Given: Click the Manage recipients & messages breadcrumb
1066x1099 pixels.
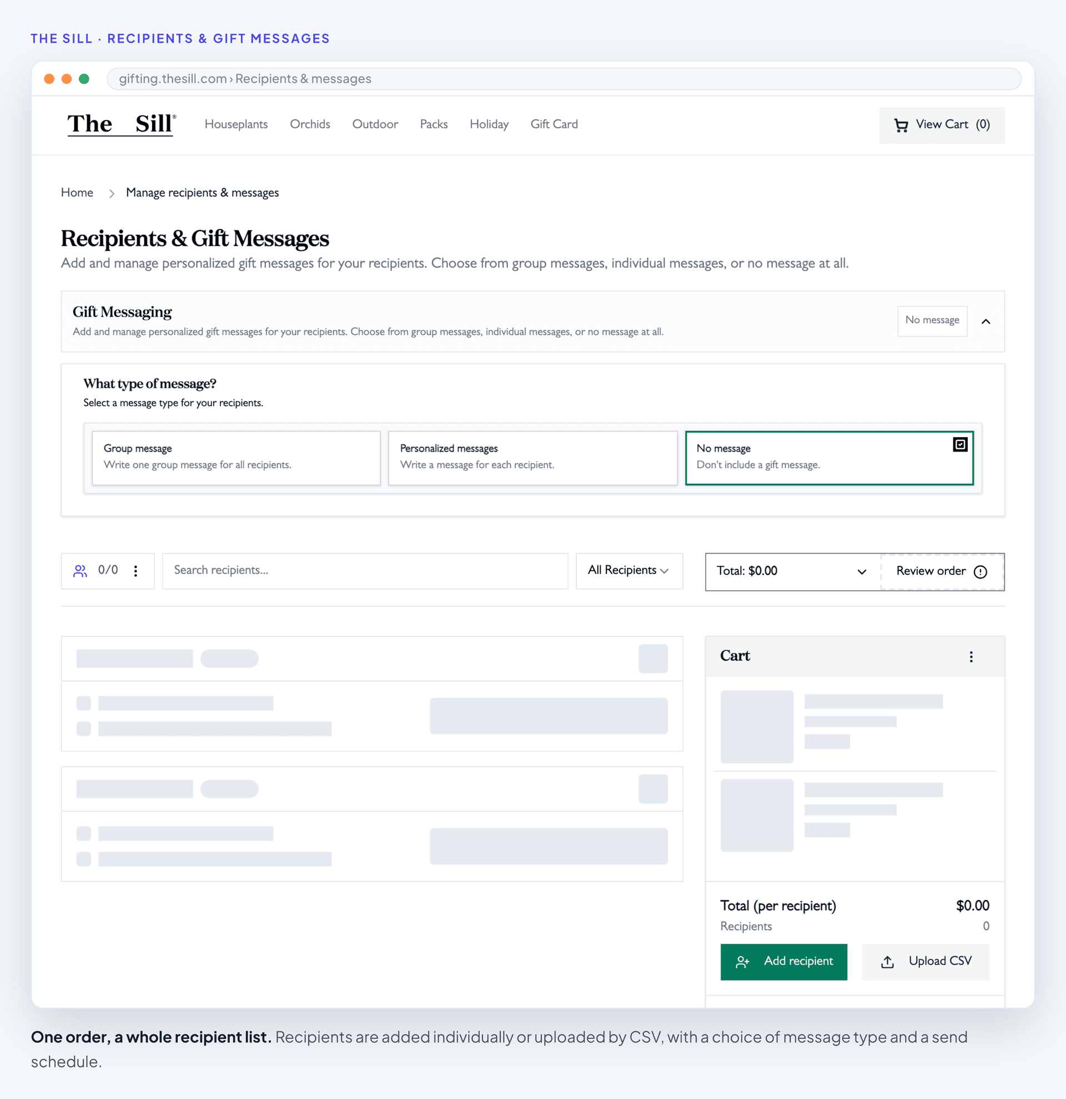Looking at the screenshot, I should tap(202, 193).
